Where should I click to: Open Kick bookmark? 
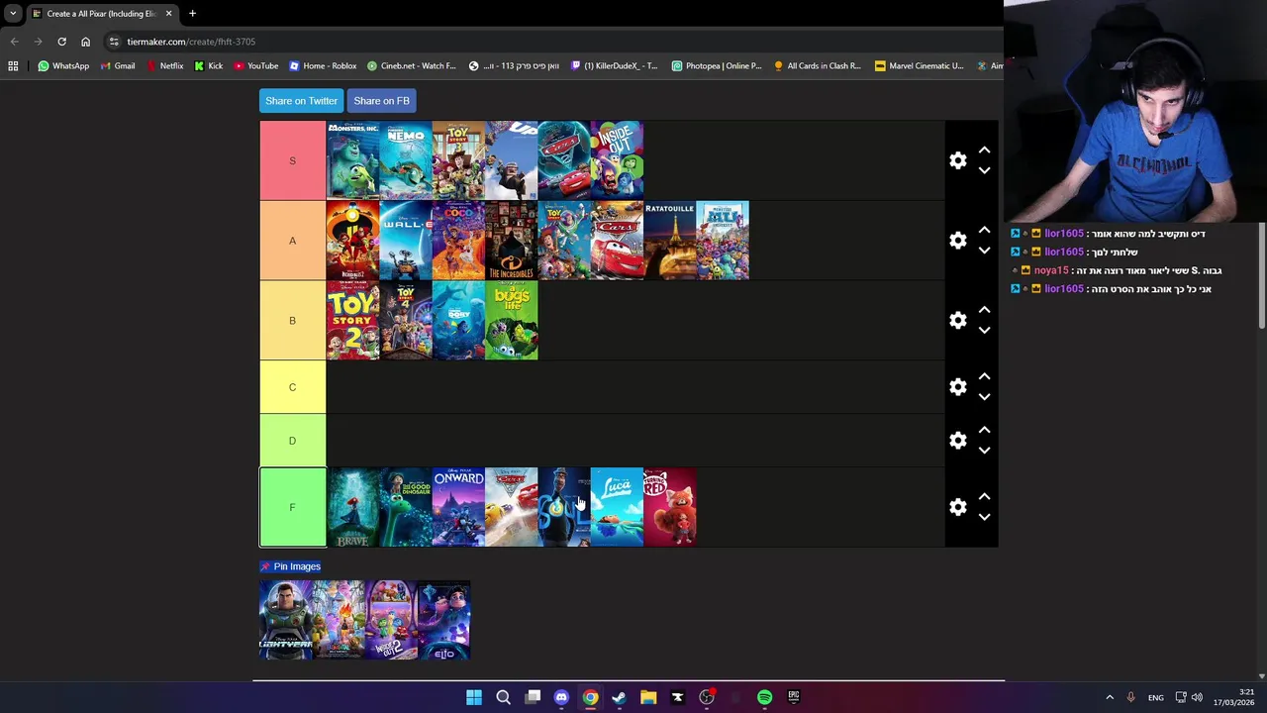pos(208,66)
